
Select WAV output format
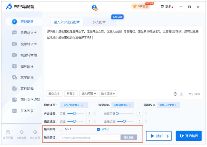98,129
